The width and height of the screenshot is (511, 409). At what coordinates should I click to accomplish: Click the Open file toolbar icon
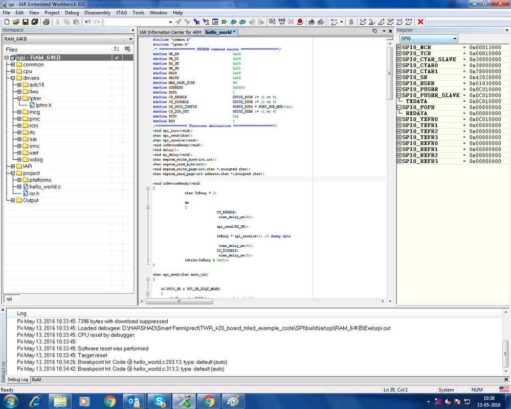pyautogui.click(x=16, y=22)
